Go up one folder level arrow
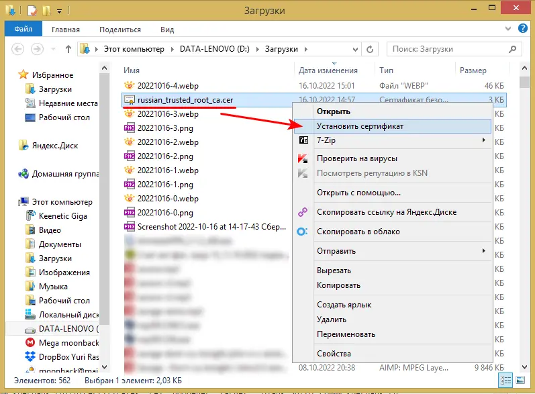This screenshot has height=394, width=535. (68, 49)
